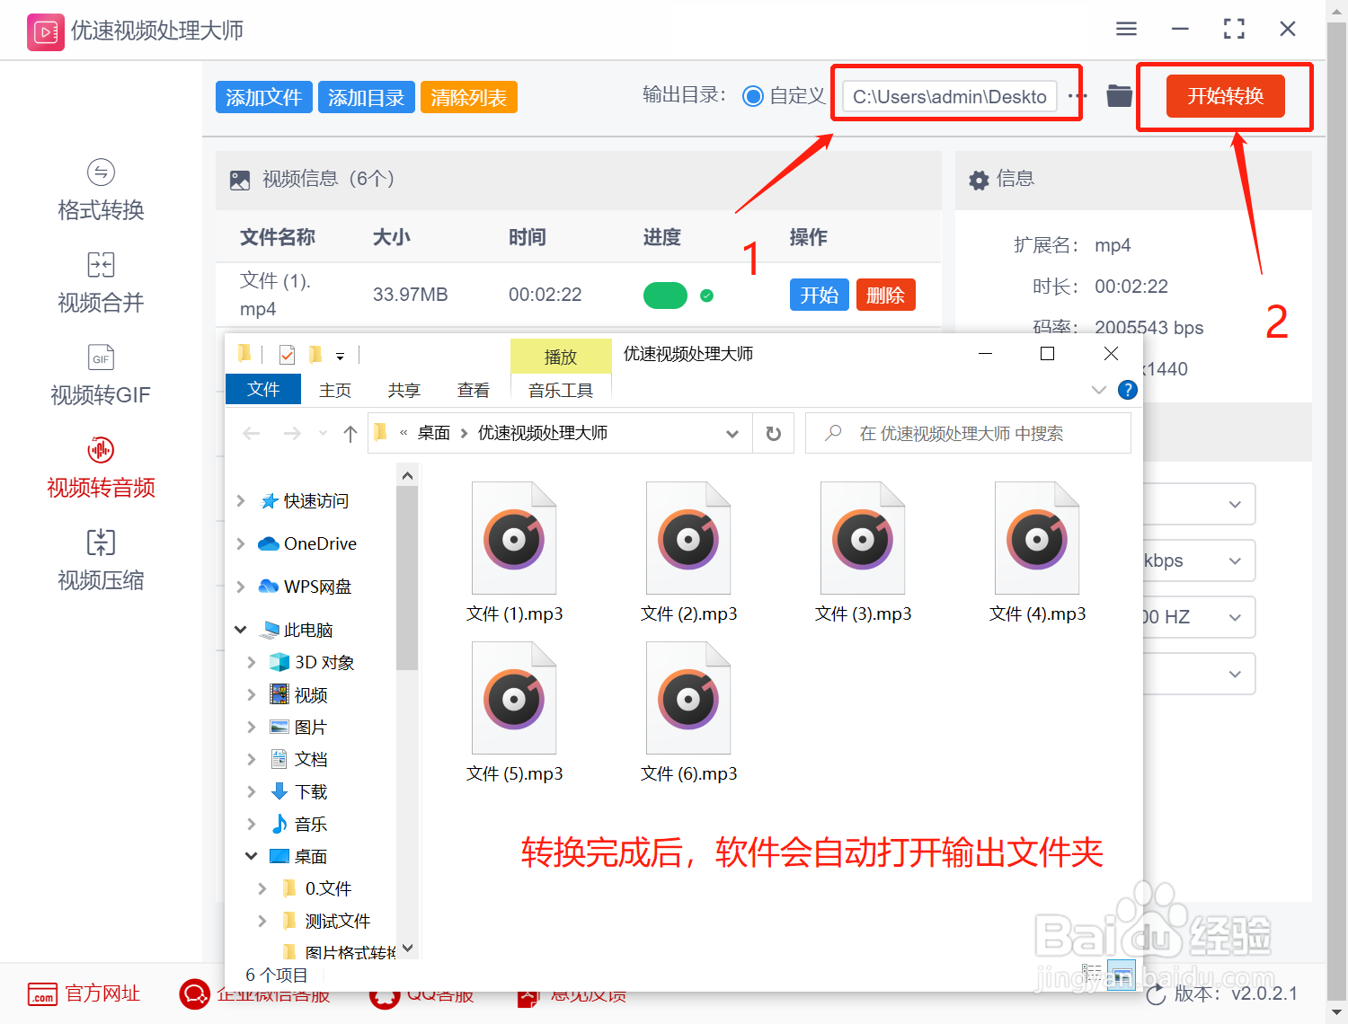Open the 文件 tab in Explorer
The height and width of the screenshot is (1024, 1348).
tap(263, 389)
